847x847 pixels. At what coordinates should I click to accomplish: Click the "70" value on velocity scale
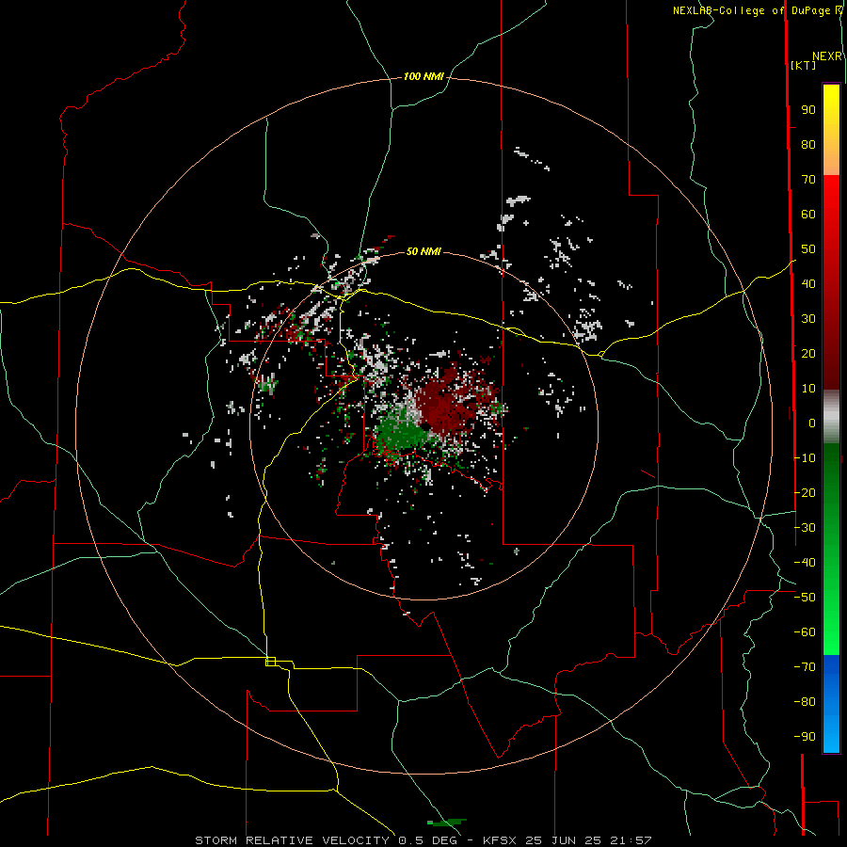[x=808, y=180]
